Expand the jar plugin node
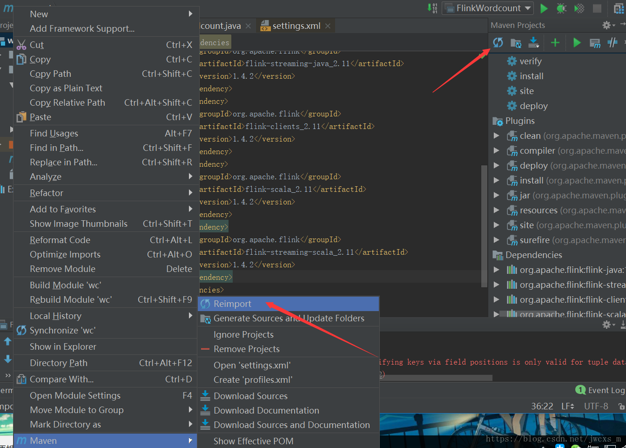This screenshot has height=448, width=626. (496, 195)
